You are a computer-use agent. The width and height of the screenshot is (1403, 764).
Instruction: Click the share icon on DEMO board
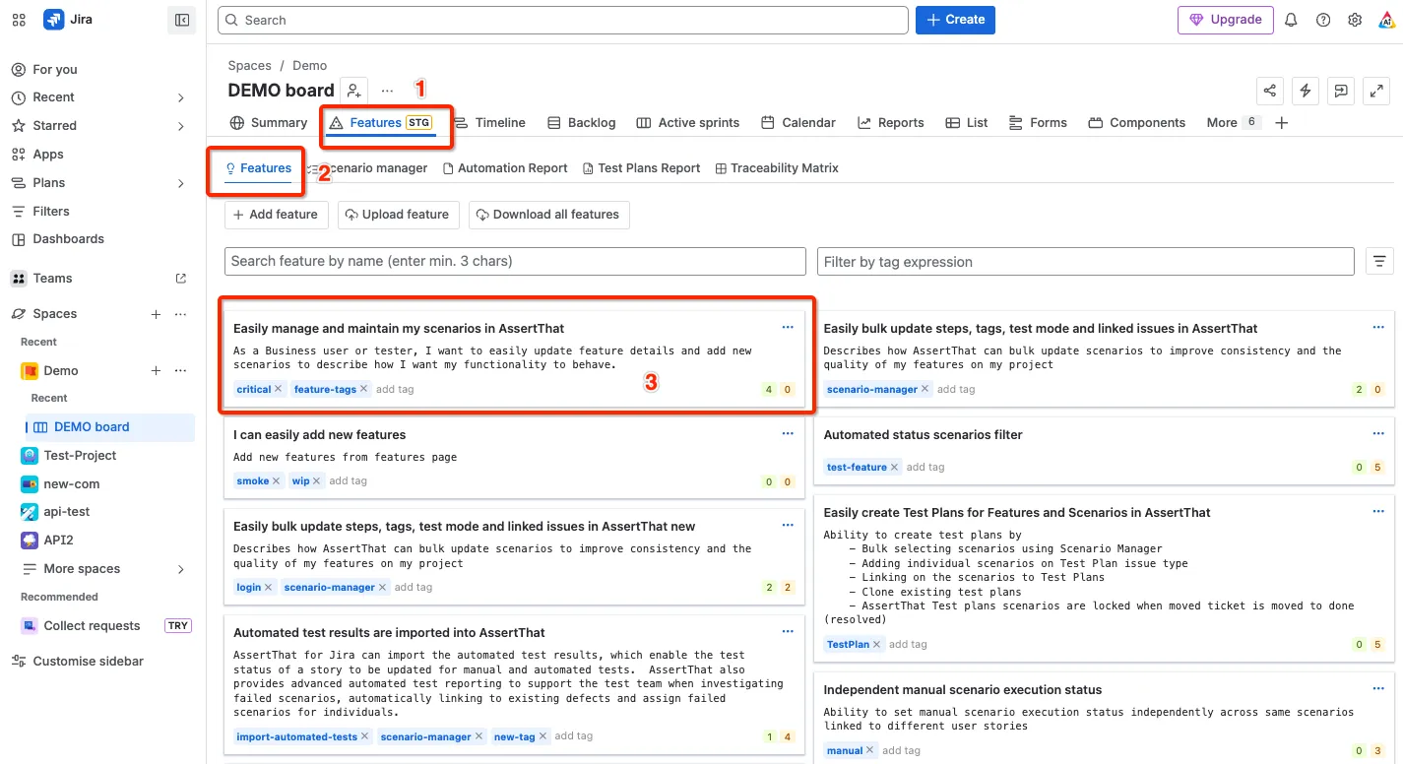tap(1270, 91)
